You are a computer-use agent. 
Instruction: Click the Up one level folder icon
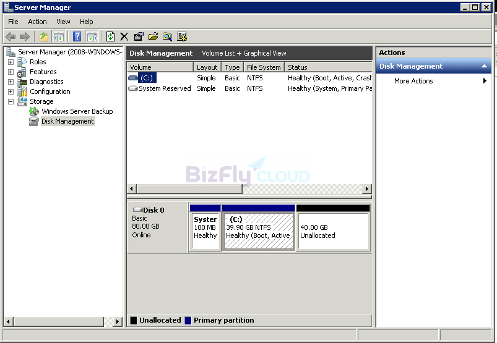[x=44, y=36]
